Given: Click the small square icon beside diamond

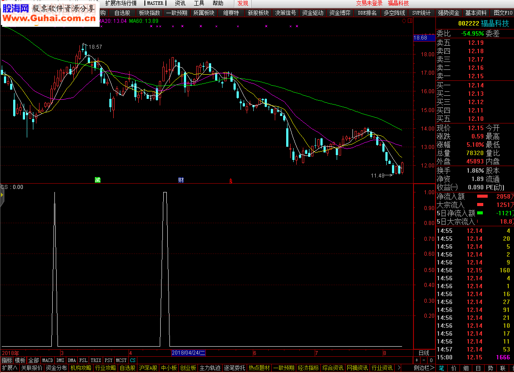Looking at the screenshot, I should [410, 21].
